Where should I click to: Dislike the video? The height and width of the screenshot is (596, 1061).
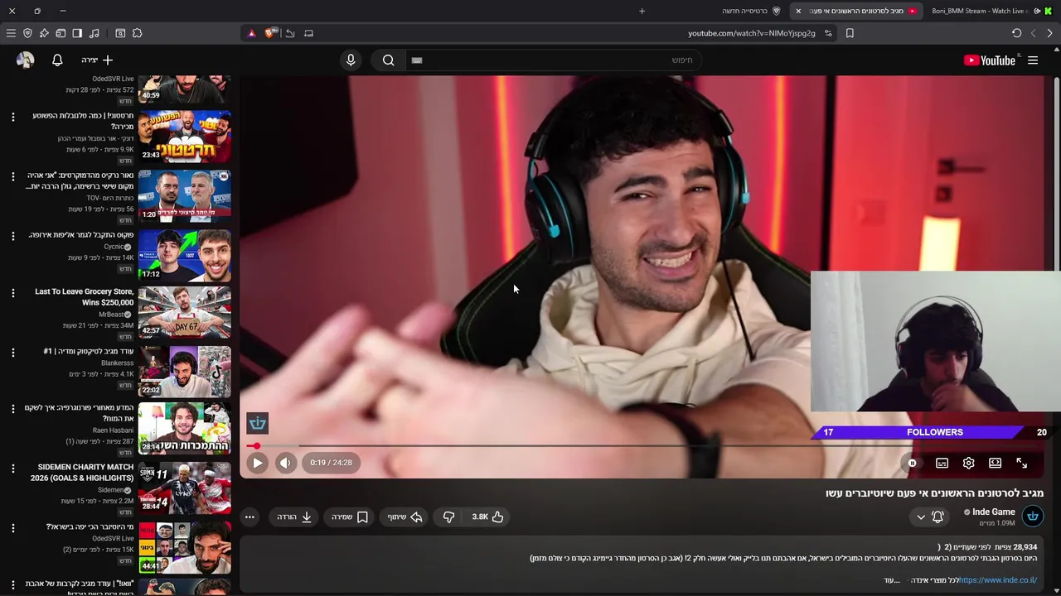pos(448,517)
